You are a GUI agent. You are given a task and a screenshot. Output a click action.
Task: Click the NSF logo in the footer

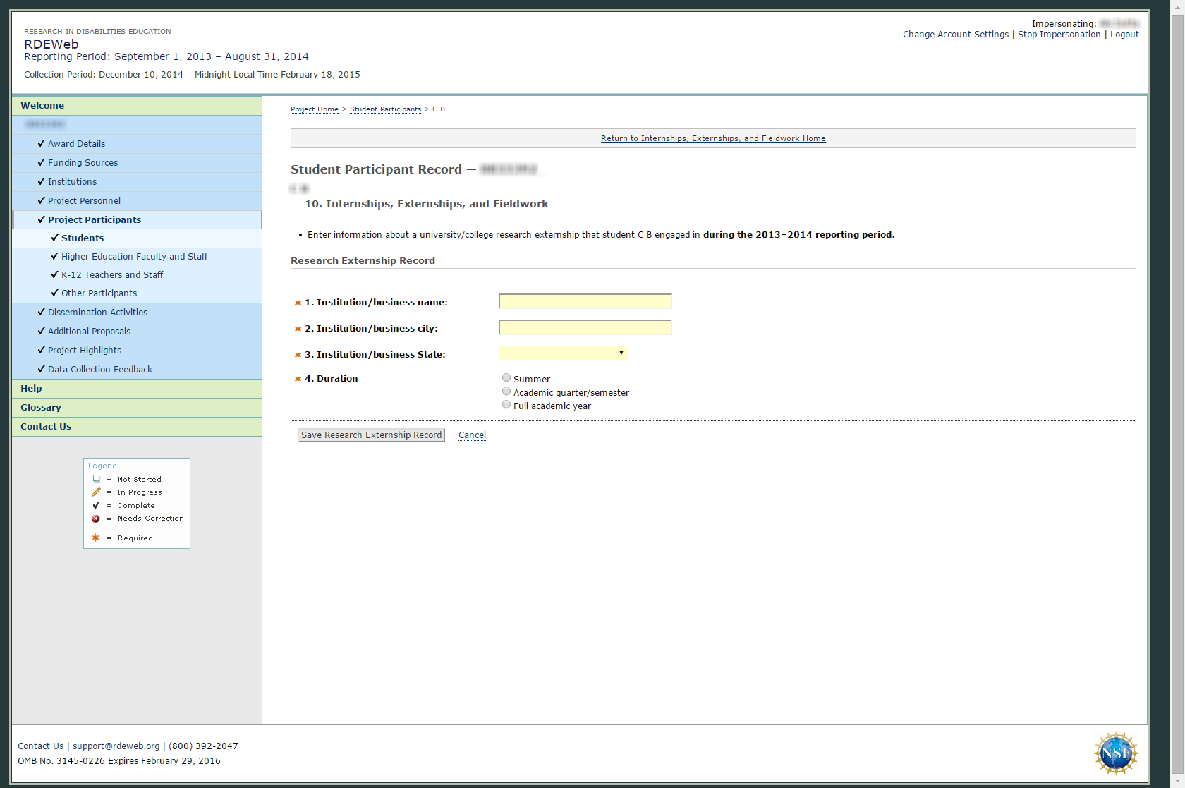point(1115,753)
